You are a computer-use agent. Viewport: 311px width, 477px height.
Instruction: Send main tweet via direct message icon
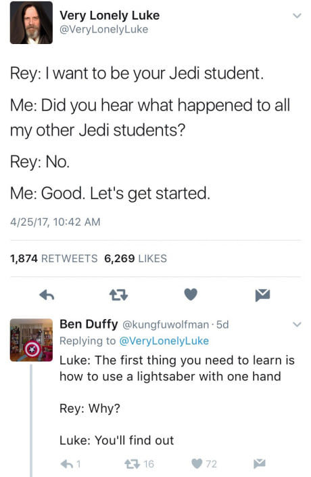tap(262, 295)
